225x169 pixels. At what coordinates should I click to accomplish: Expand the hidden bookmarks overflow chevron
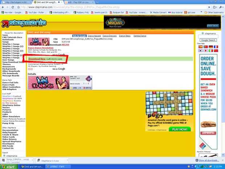point(201,12)
